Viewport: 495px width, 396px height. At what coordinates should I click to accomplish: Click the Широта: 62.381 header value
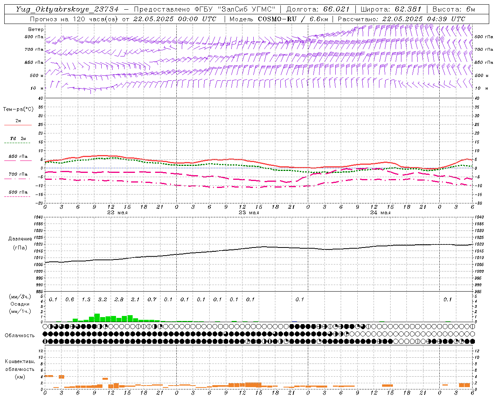(x=391, y=9)
